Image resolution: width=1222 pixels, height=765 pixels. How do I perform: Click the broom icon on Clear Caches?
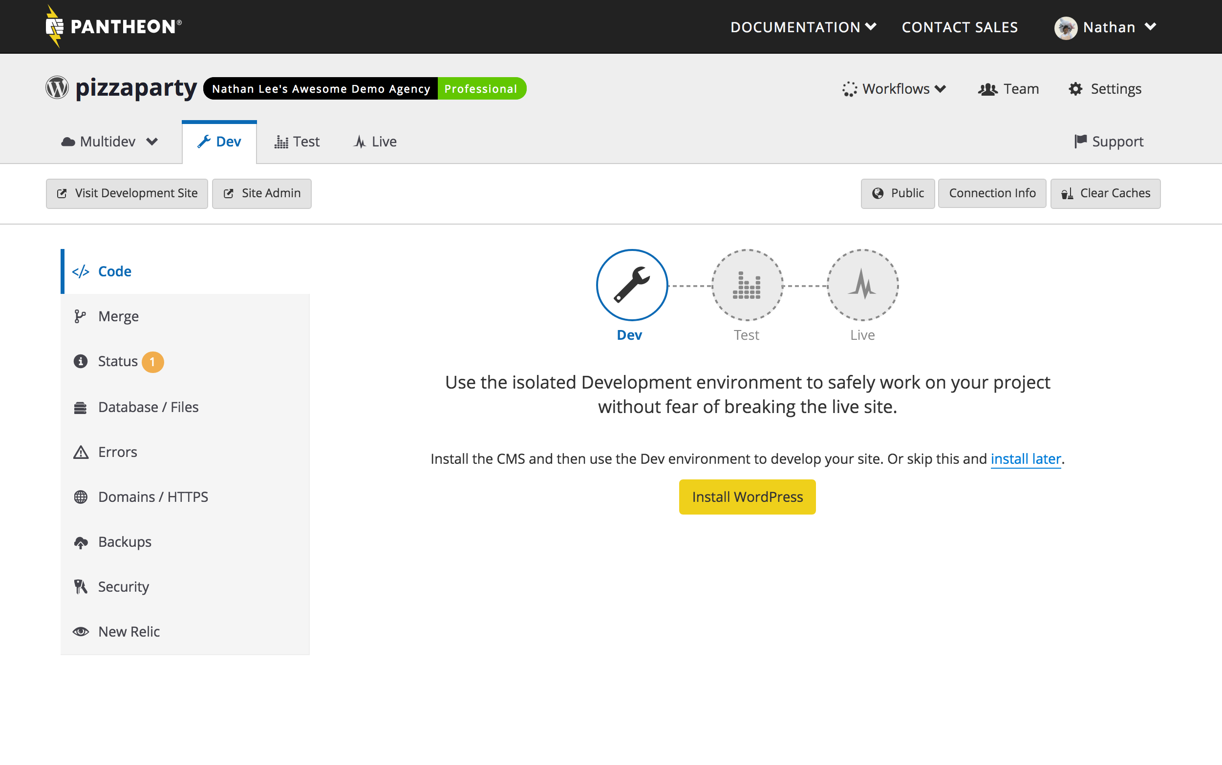click(x=1067, y=193)
